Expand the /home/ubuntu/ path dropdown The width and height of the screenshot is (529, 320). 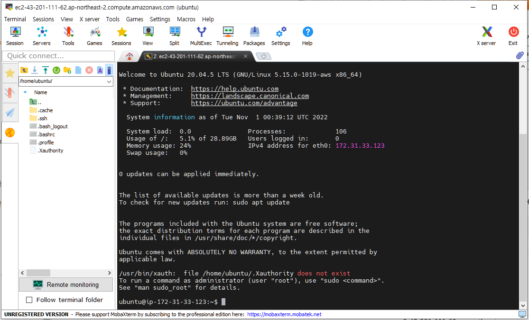109,81
